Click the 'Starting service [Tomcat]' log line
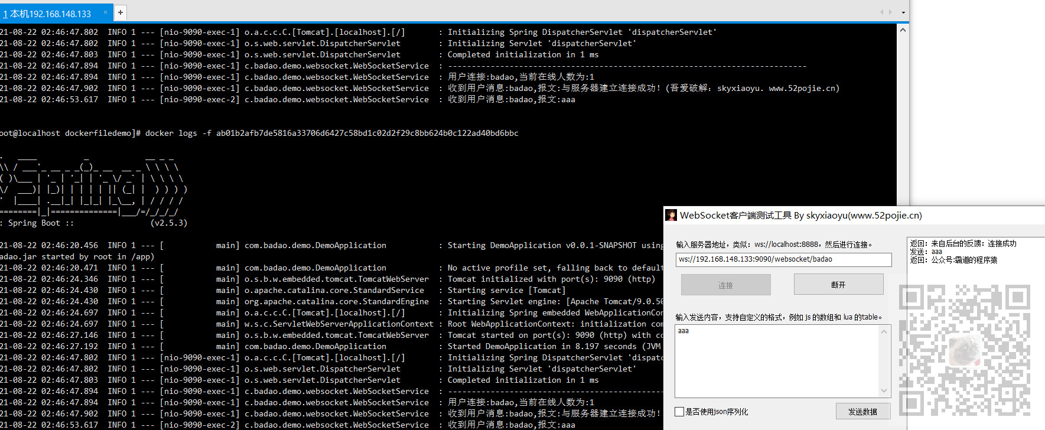This screenshot has height=430, width=1045. 283,290
